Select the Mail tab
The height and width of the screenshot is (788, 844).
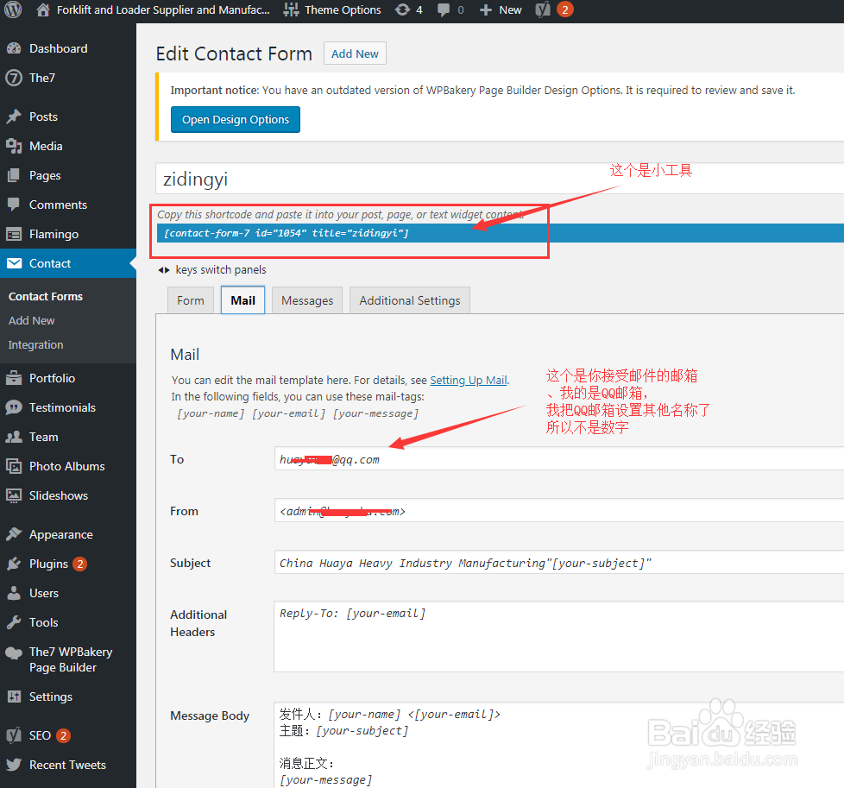(x=242, y=300)
